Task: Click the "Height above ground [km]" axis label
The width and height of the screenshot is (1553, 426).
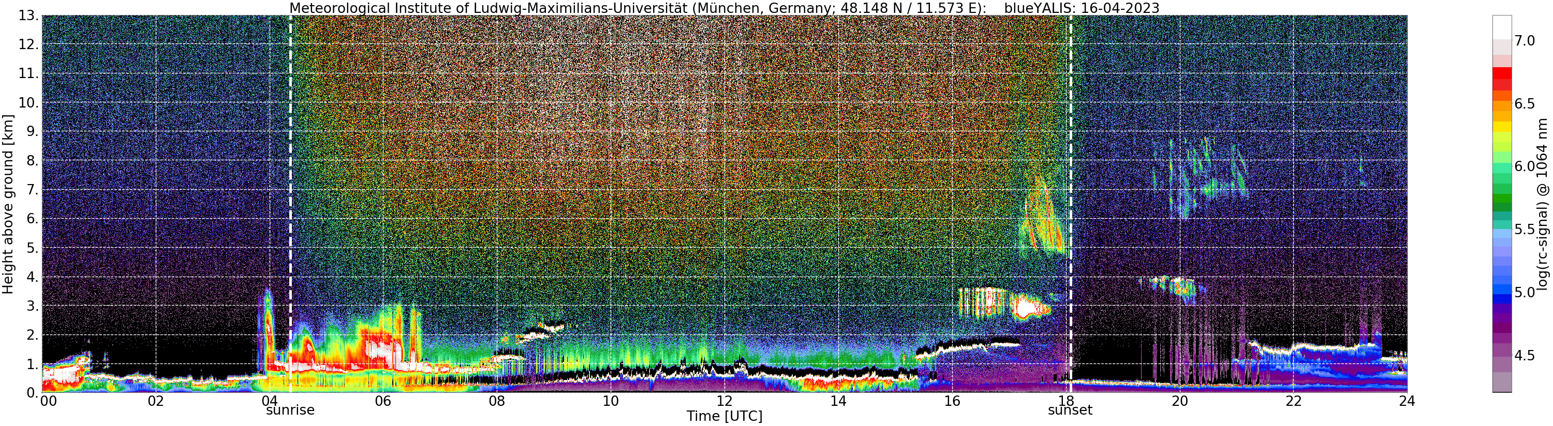Action: [8, 204]
